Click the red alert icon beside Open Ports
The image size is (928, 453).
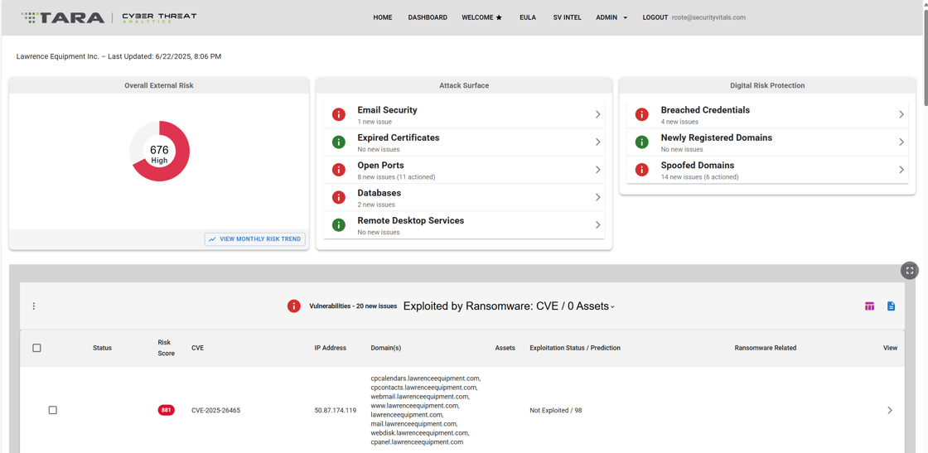coord(339,170)
